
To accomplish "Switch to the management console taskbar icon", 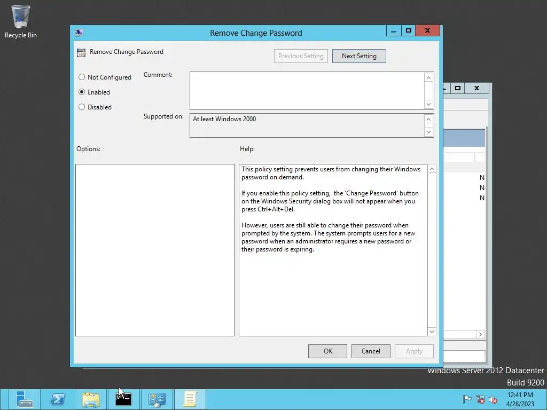I will tap(157, 399).
